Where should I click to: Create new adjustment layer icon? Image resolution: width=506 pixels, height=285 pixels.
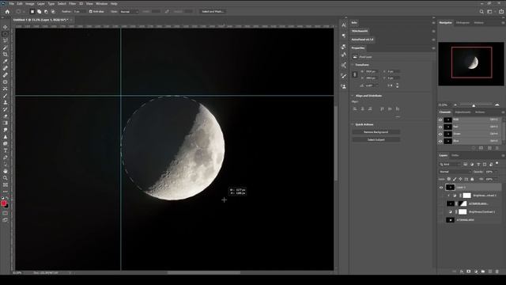pyautogui.click(x=476, y=272)
